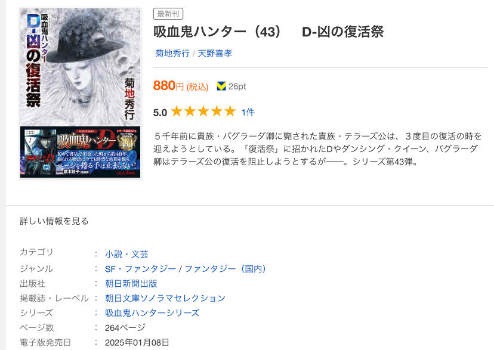
Task: Click the fifth rating star
Action: pyautogui.click(x=230, y=111)
